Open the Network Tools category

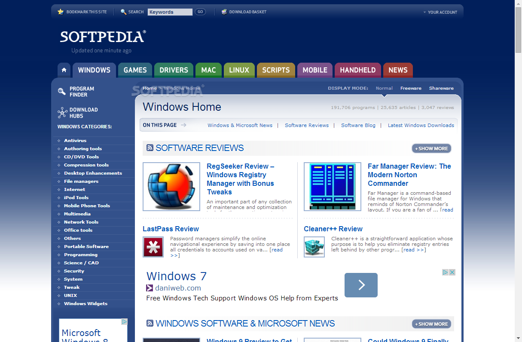click(81, 222)
